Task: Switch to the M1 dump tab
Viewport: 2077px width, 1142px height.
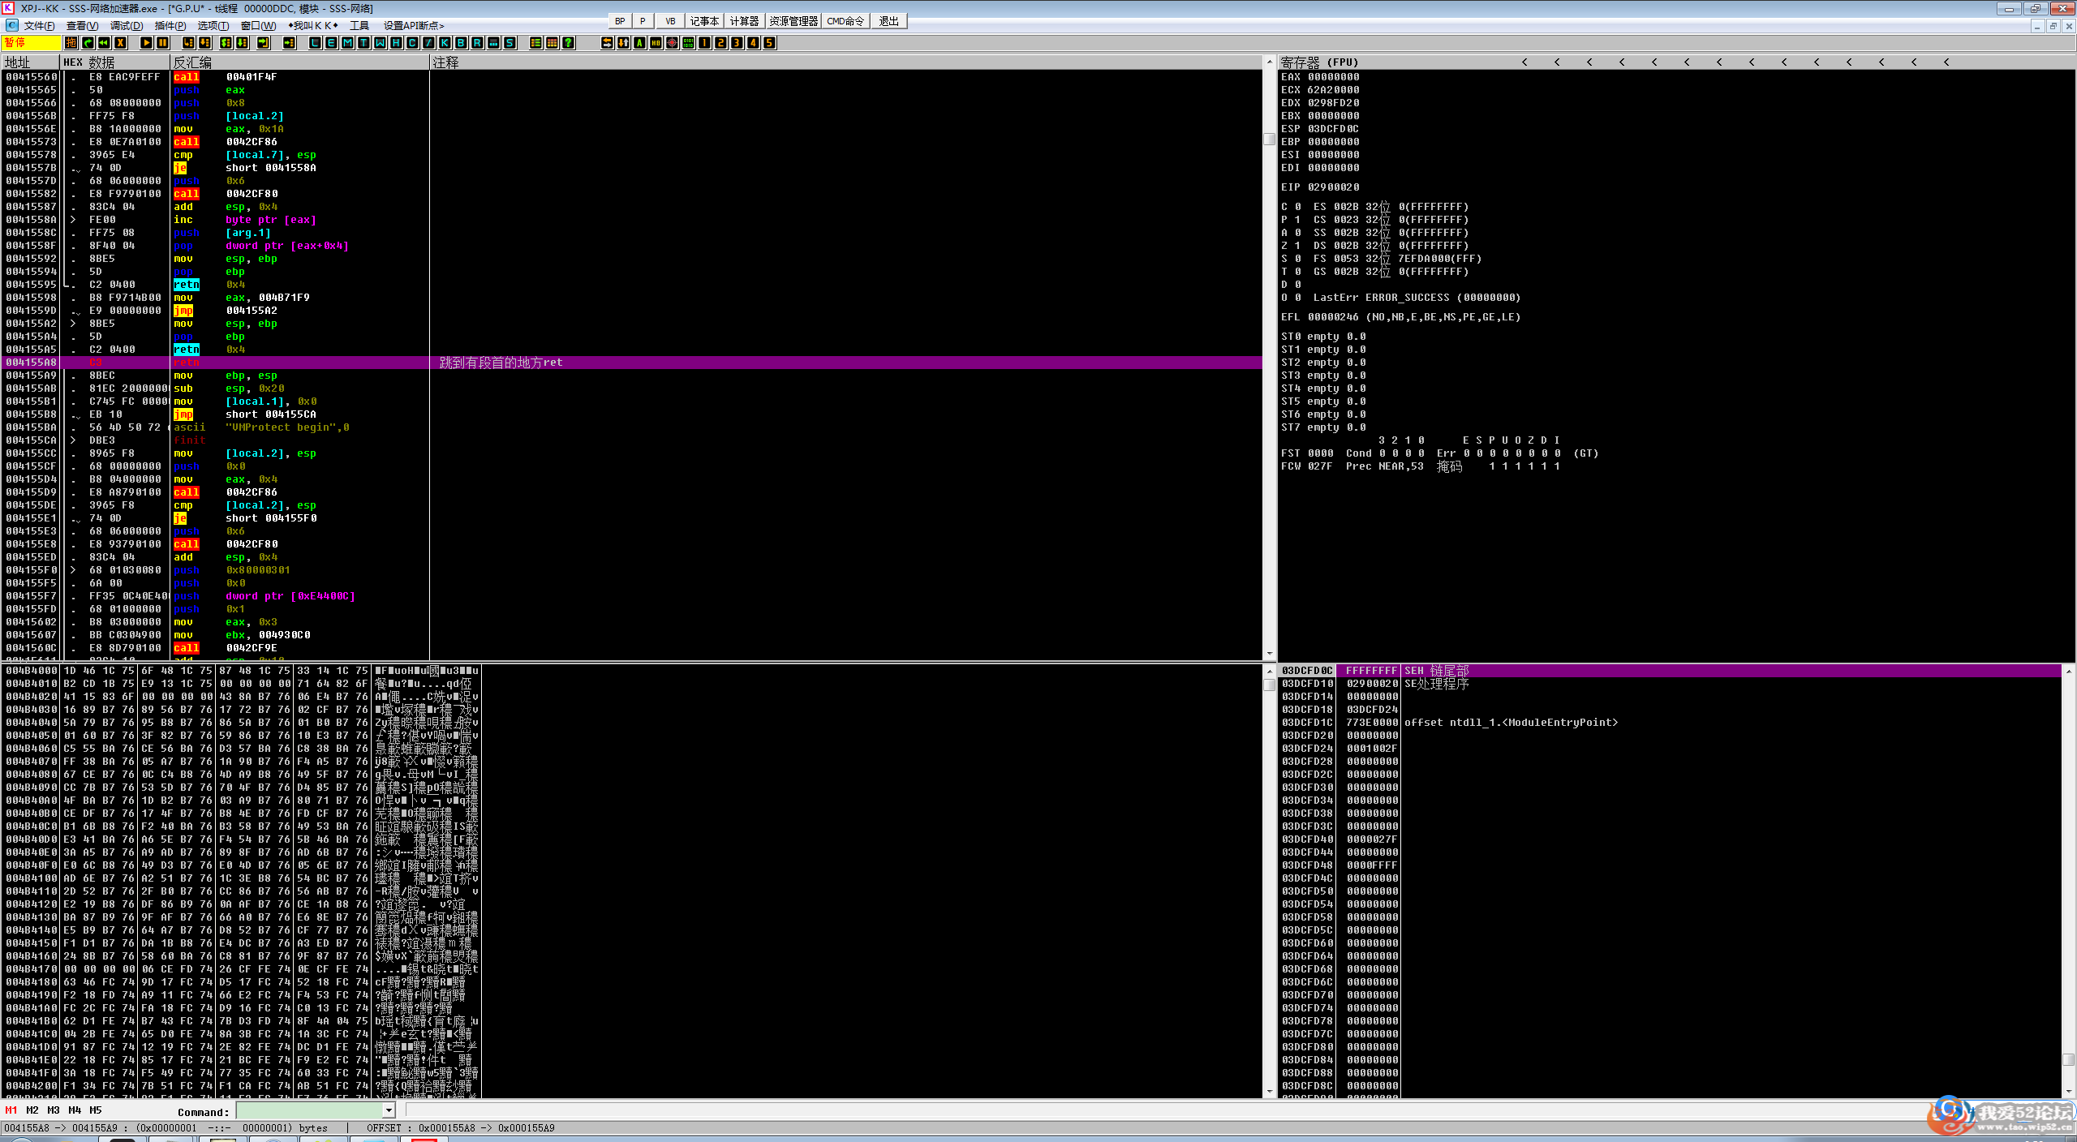Action: (11, 1110)
